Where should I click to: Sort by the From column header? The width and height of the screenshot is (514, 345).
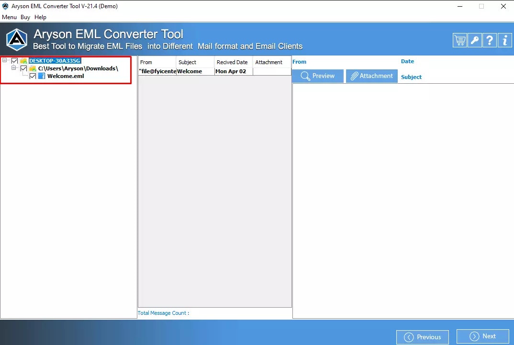coord(157,62)
